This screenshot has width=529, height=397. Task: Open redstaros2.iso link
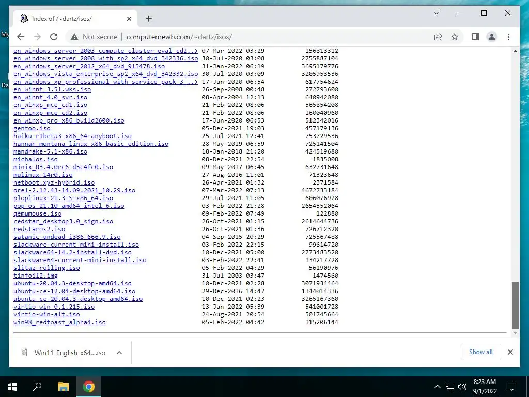tap(39, 229)
